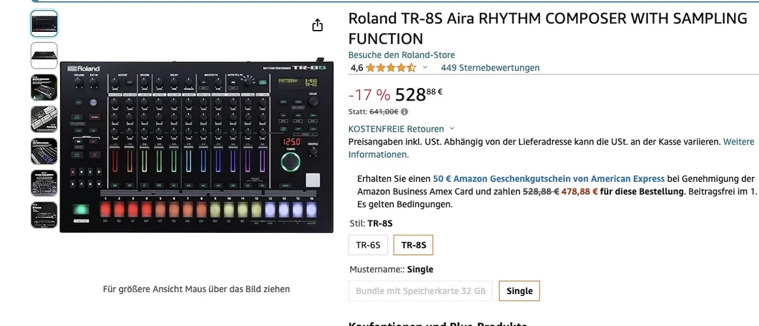The width and height of the screenshot is (759, 326).
Task: Open Weitere Informationen link
Action: point(551,148)
